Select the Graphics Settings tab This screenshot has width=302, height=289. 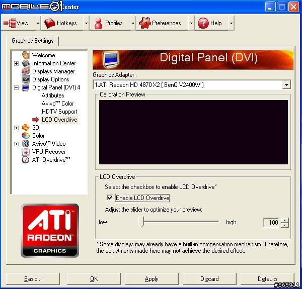click(x=33, y=41)
